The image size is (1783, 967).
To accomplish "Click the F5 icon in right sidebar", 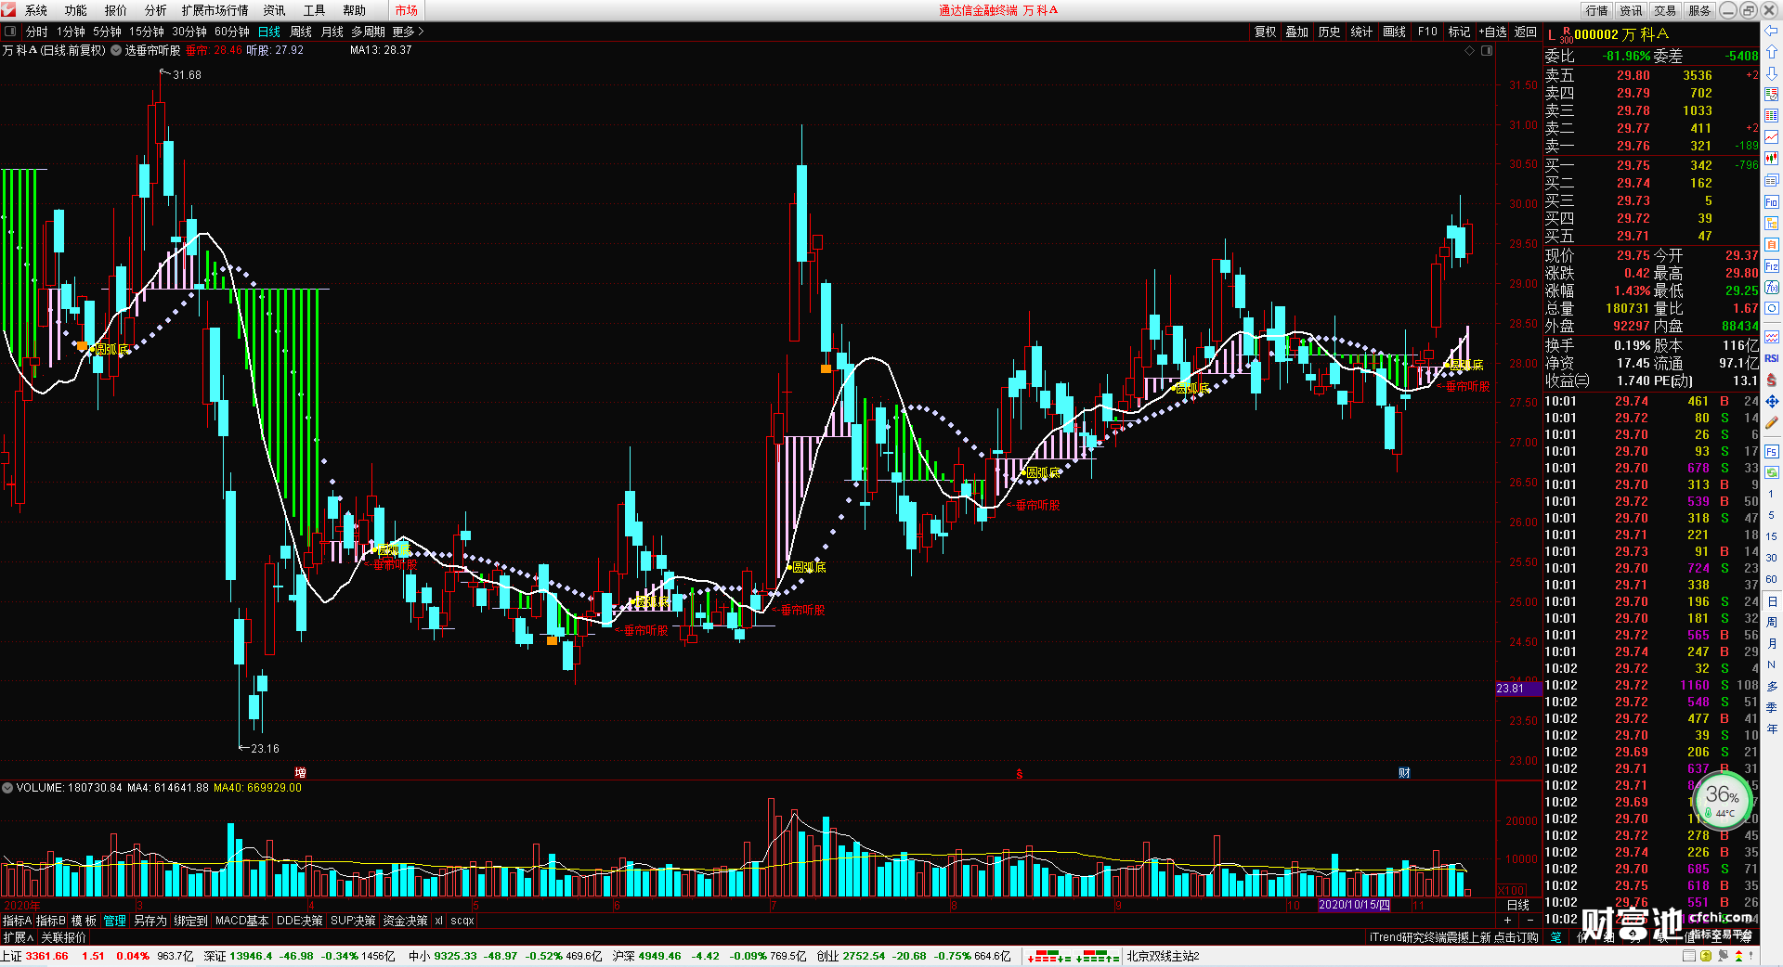I will tap(1771, 452).
